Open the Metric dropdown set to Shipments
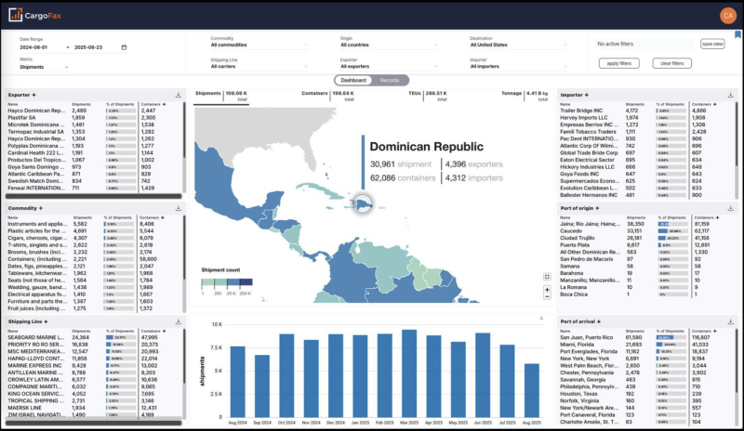Screen dimensions: 744x431 coord(44,67)
